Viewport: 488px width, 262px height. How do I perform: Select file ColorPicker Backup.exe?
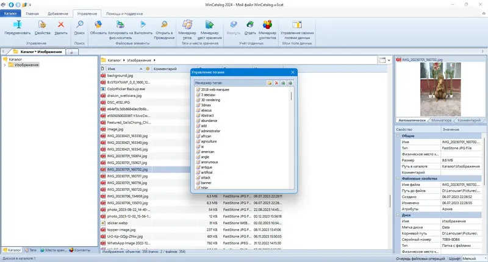126,89
